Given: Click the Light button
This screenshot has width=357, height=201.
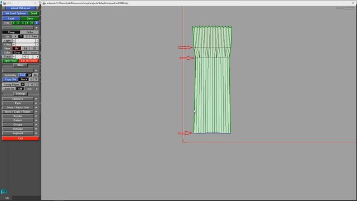Looking at the screenshot, I should pos(7,41).
